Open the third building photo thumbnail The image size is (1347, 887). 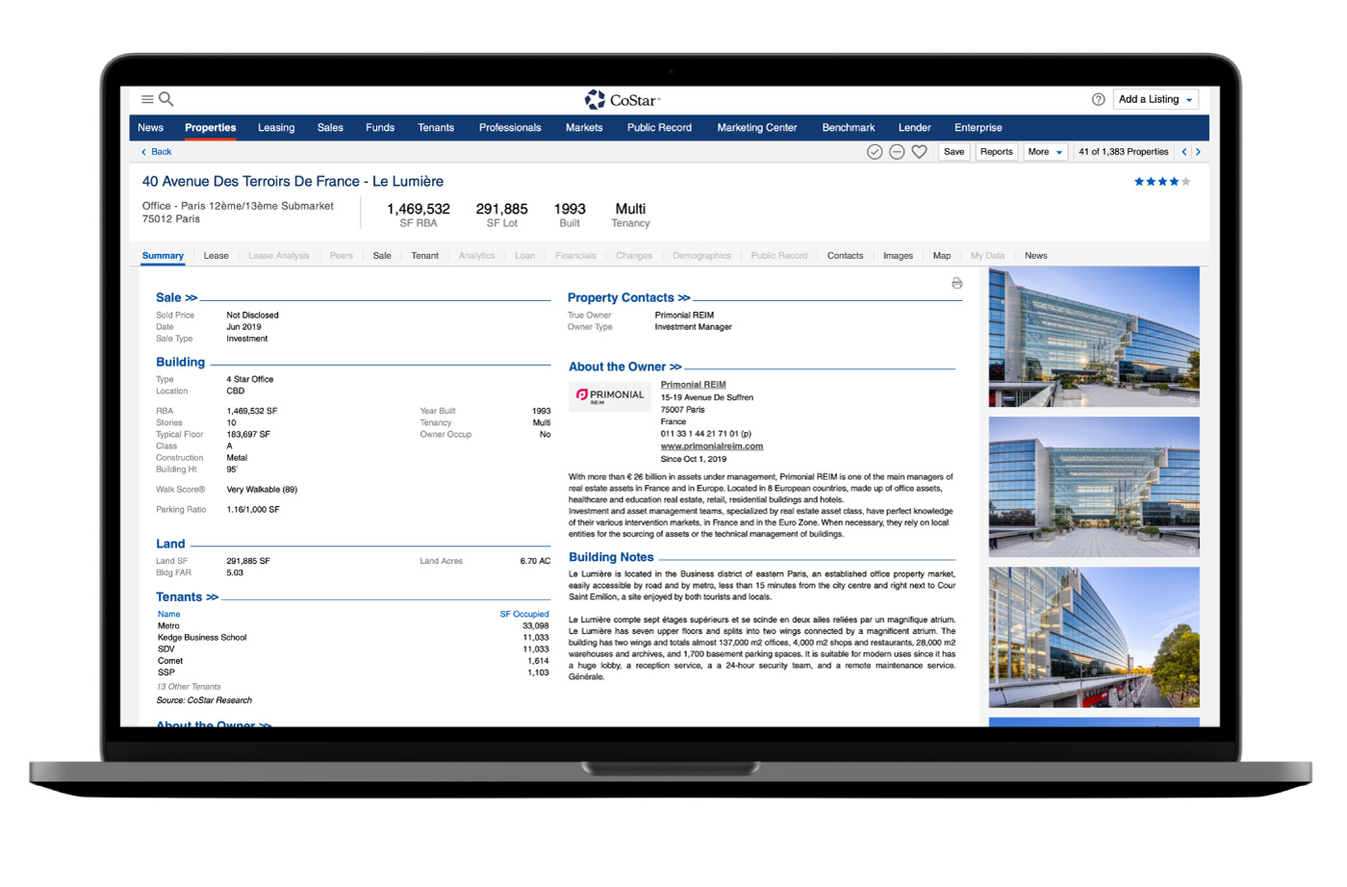(1094, 637)
